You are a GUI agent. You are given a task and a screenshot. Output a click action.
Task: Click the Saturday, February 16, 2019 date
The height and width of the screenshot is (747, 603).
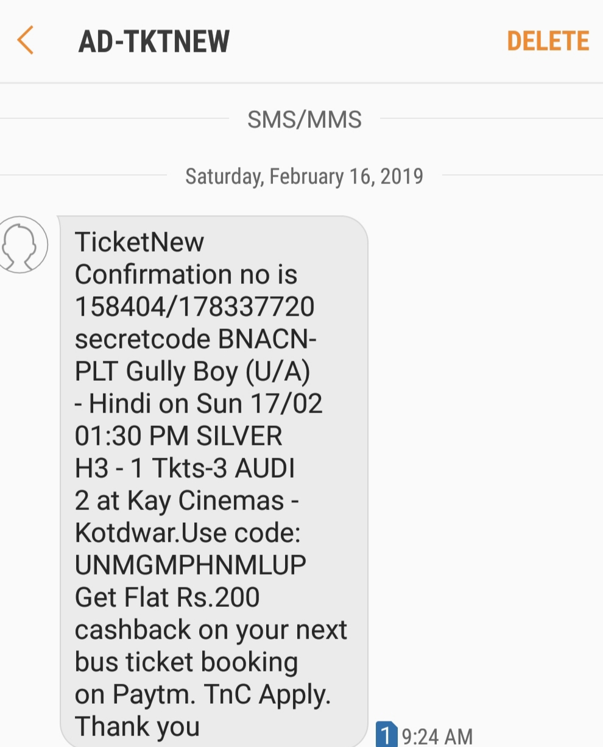click(x=304, y=177)
